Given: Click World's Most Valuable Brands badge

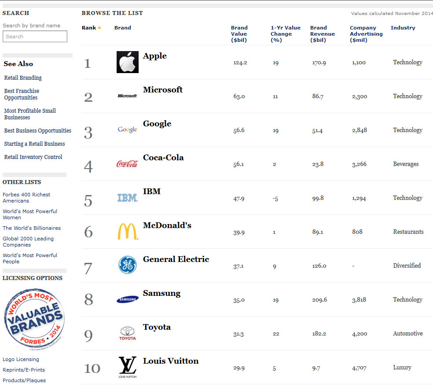Looking at the screenshot, I should [x=34, y=319].
